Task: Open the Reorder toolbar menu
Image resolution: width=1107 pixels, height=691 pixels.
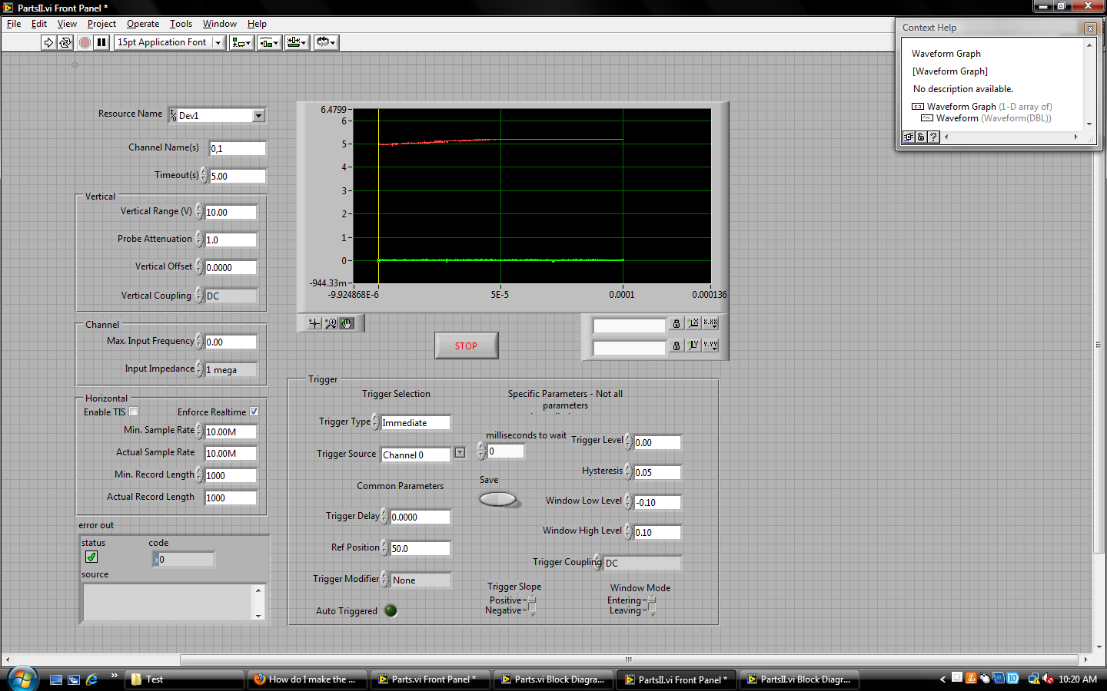Action: click(x=326, y=42)
